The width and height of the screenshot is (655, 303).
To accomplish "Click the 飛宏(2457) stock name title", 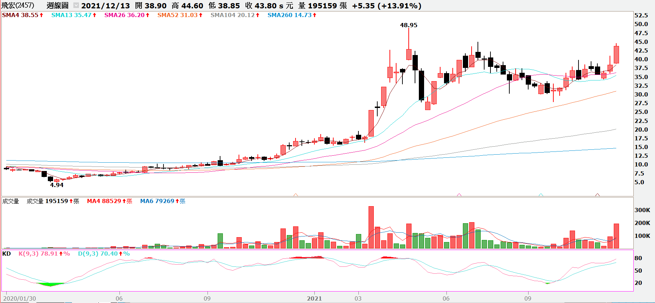I will pos(18,6).
